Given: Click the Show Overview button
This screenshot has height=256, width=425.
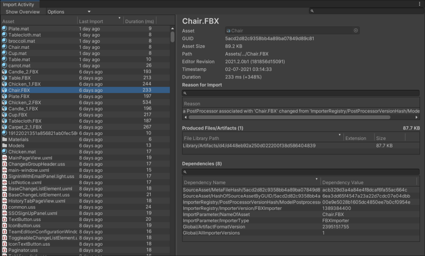Looking at the screenshot, I should [x=22, y=11].
